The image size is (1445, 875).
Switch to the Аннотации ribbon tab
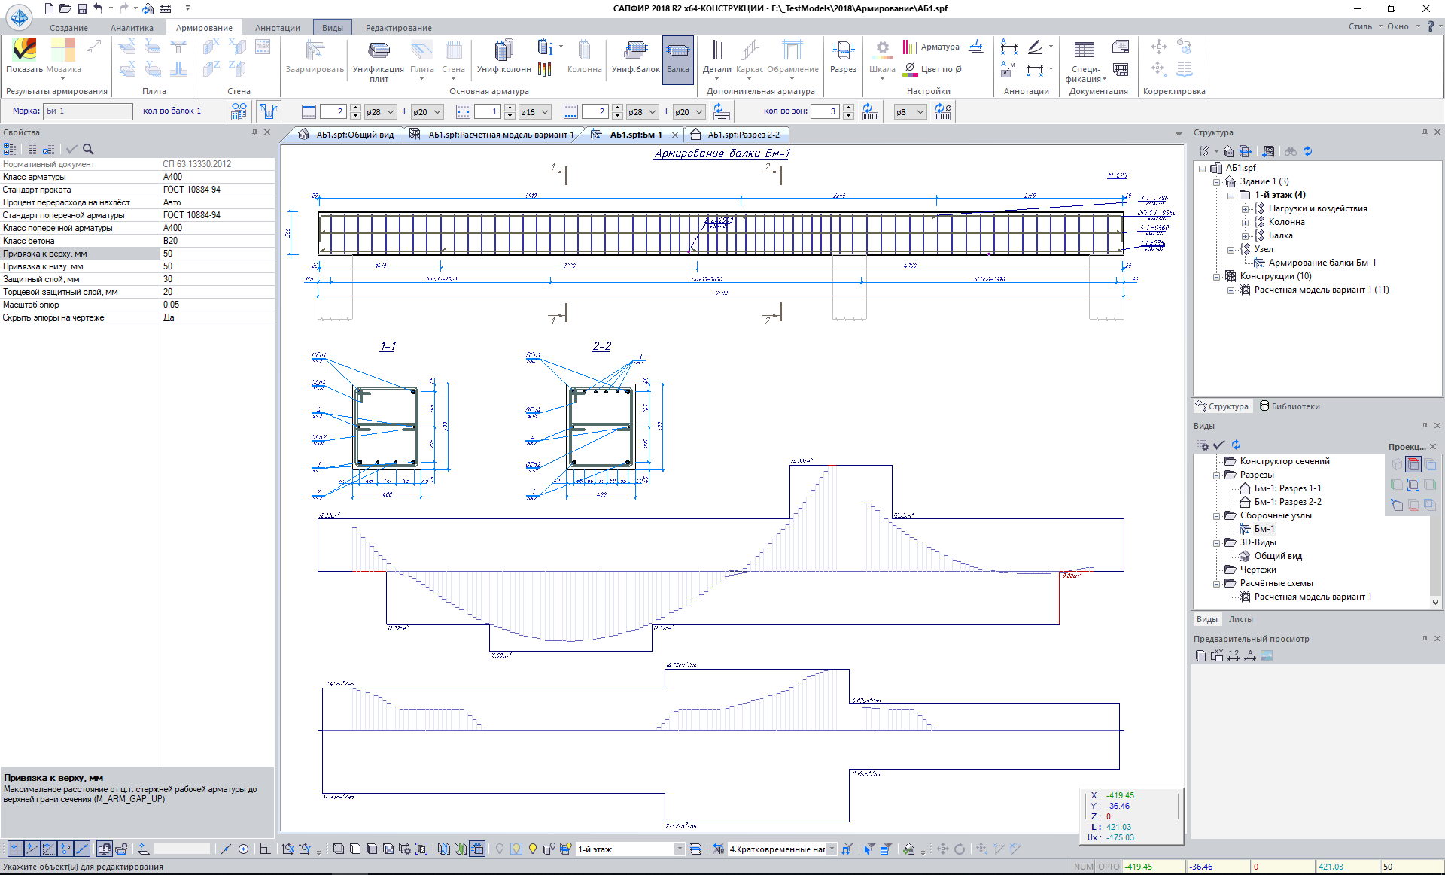(277, 28)
